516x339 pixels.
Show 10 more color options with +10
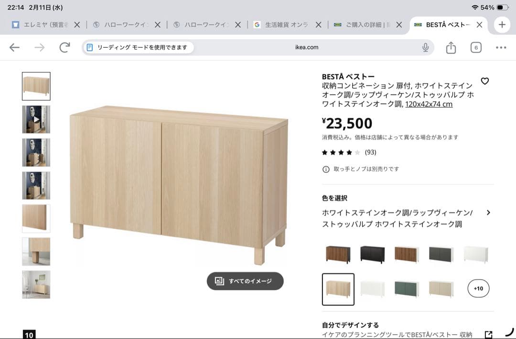click(478, 288)
